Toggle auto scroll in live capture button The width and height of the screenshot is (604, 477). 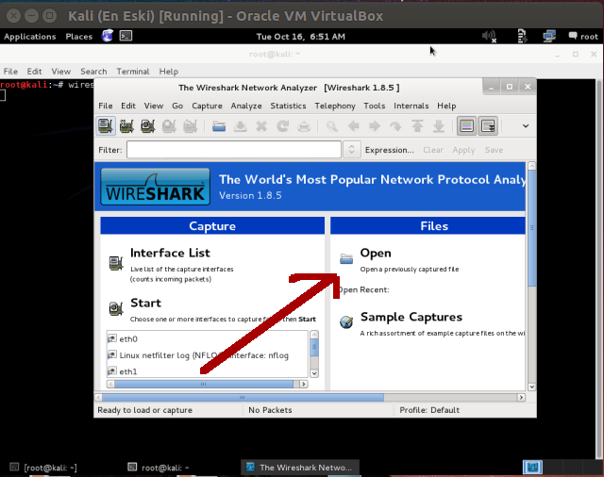[488, 125]
